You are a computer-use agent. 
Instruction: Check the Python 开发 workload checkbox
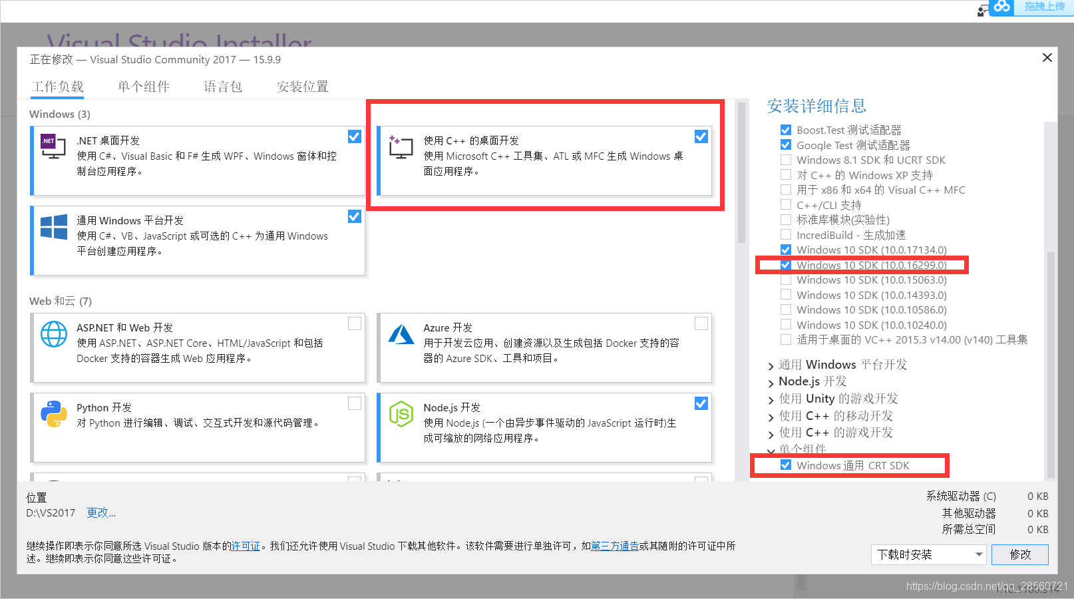355,403
